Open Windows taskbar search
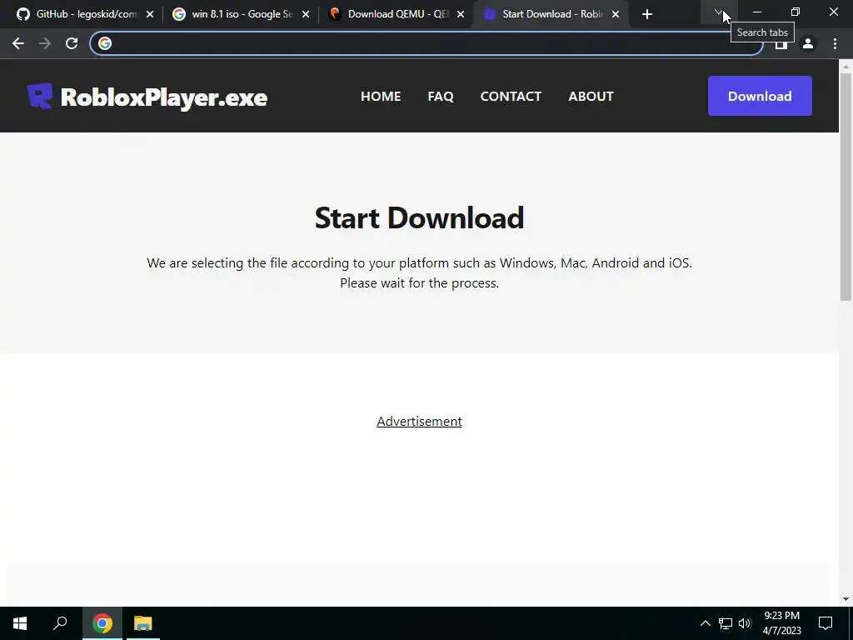853x640 pixels. point(60,623)
